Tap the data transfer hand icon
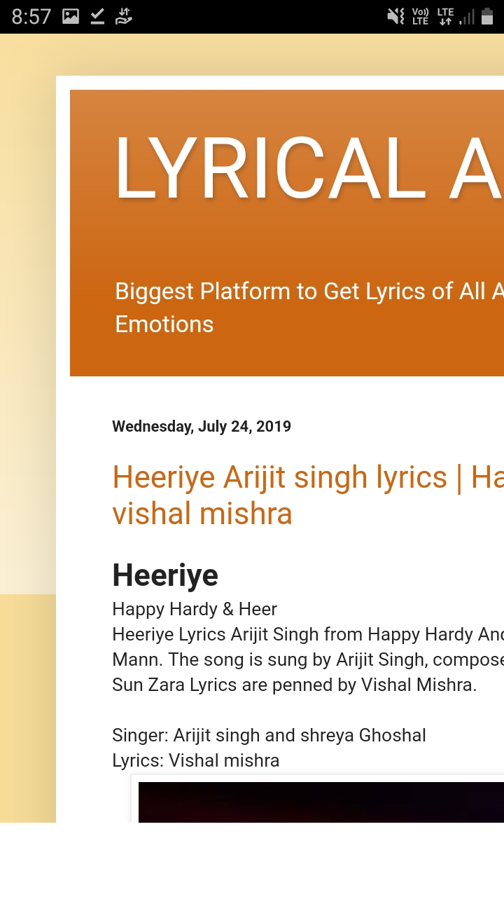 point(123,16)
